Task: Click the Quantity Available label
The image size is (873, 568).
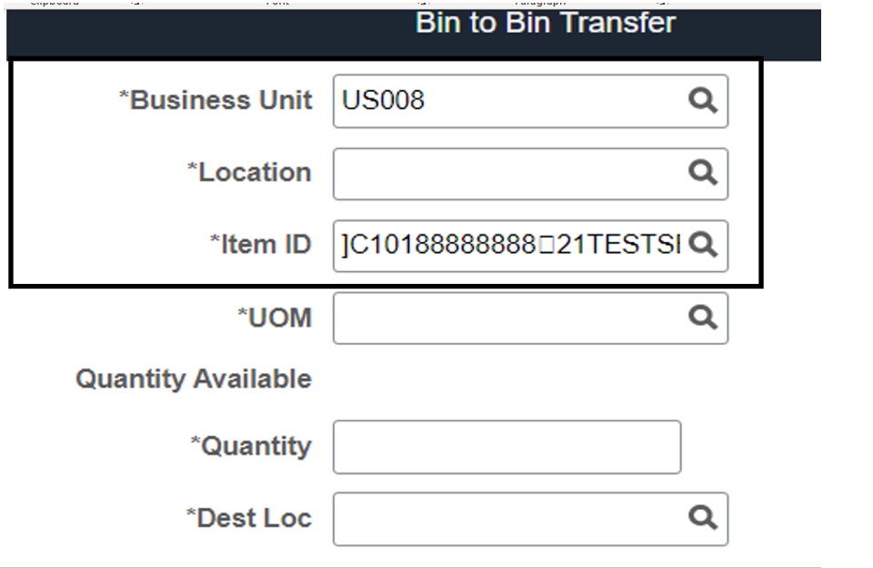Action: point(194,379)
